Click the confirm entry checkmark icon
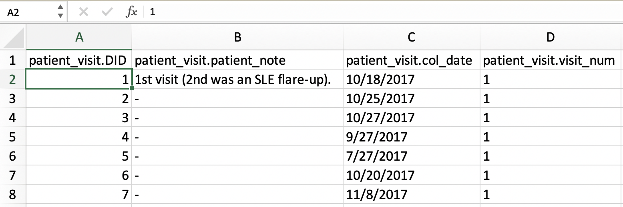 107,12
